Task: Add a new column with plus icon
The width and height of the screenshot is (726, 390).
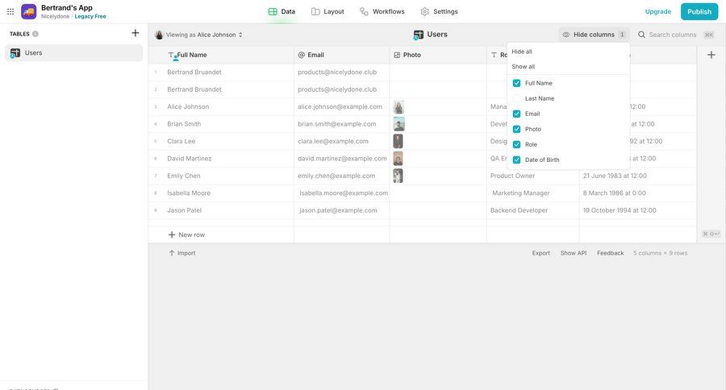Action: pos(711,55)
